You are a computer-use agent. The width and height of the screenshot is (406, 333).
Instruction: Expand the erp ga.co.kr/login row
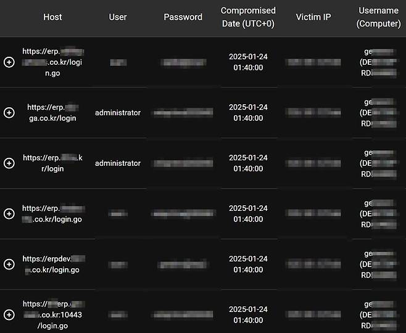[9, 113]
